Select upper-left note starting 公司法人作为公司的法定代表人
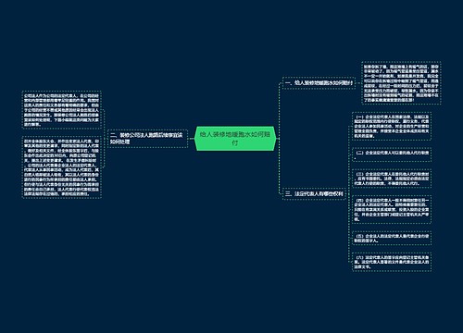The height and width of the screenshot is (333, 463). pos(62,110)
